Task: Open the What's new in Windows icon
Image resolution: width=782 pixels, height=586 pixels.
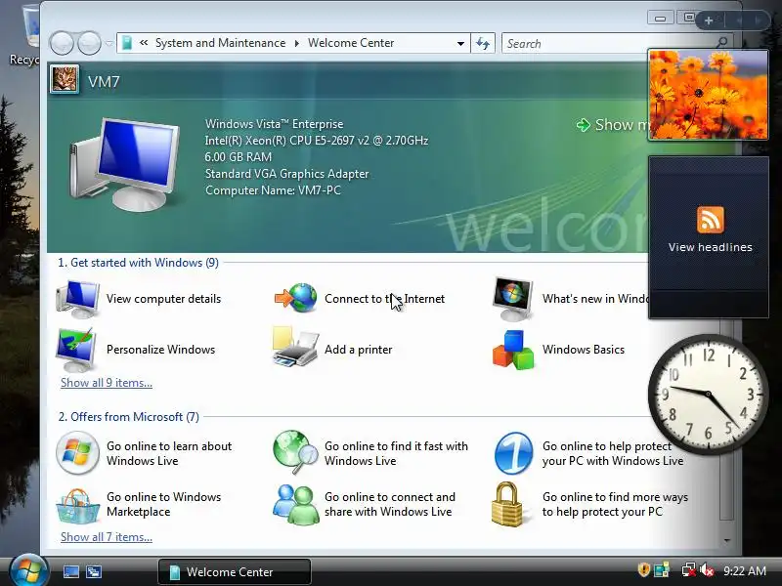Action: click(x=513, y=299)
